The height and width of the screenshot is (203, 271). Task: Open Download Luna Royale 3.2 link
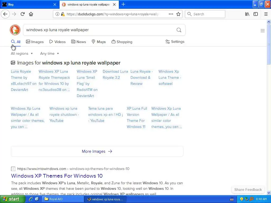115,75
